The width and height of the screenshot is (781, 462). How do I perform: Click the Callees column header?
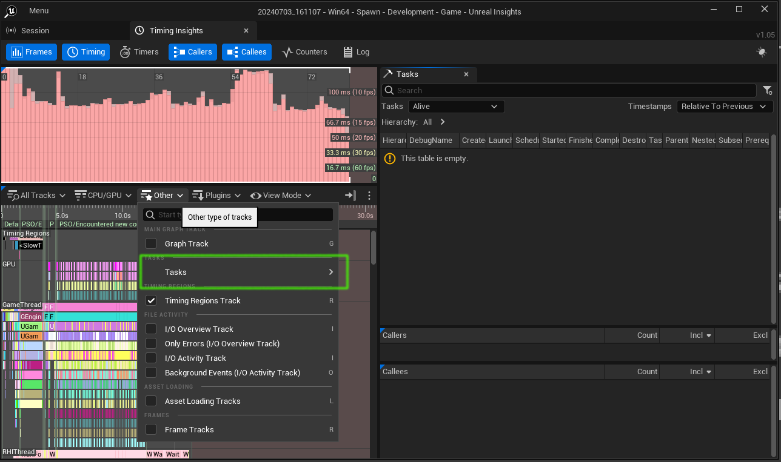click(x=492, y=371)
